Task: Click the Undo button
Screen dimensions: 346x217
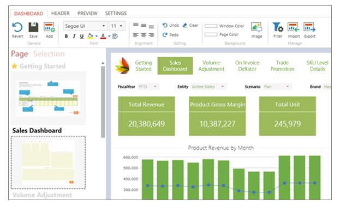Action: click(x=171, y=26)
